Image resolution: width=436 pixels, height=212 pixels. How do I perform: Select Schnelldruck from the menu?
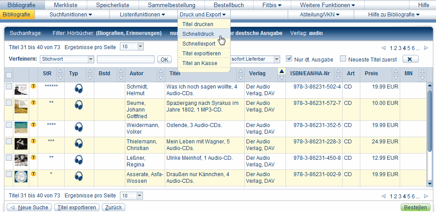[x=198, y=34]
